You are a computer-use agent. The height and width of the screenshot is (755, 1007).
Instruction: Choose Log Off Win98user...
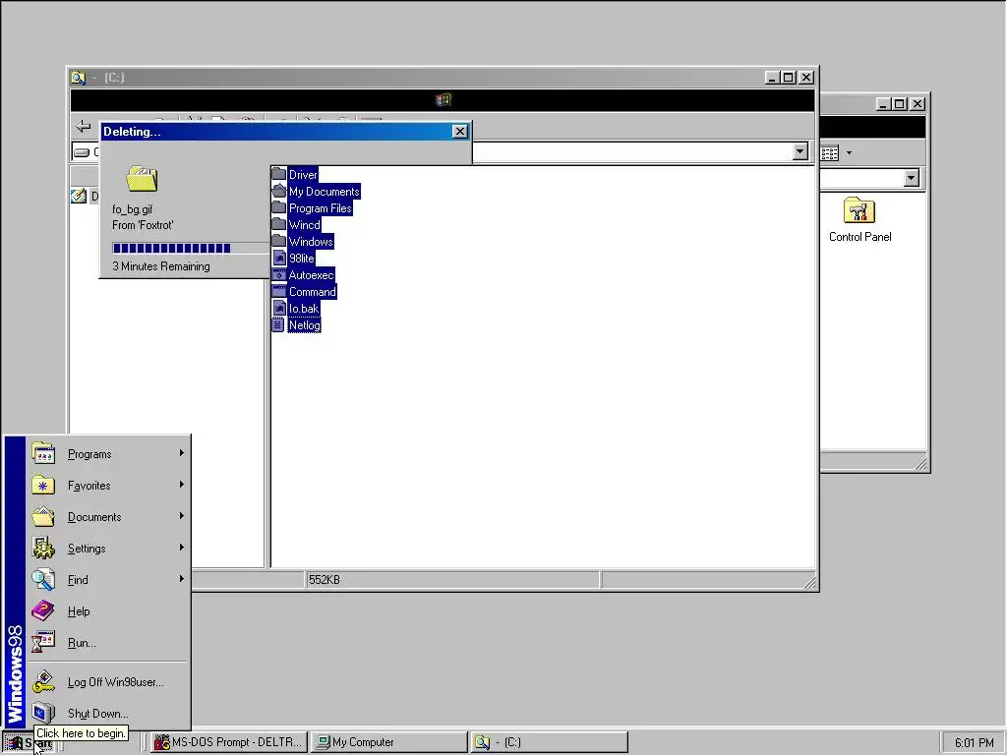point(108,682)
